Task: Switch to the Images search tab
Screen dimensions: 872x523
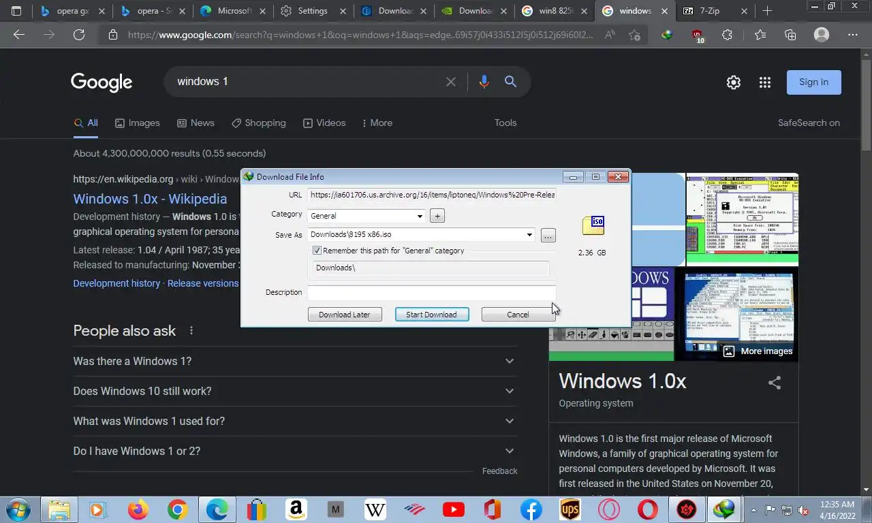Action: 137,123
